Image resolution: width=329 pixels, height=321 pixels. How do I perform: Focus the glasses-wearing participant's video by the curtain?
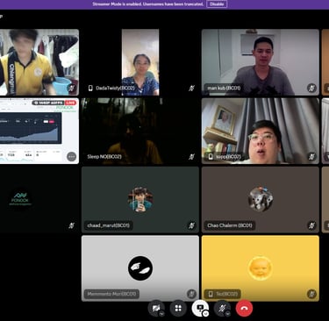click(x=261, y=131)
